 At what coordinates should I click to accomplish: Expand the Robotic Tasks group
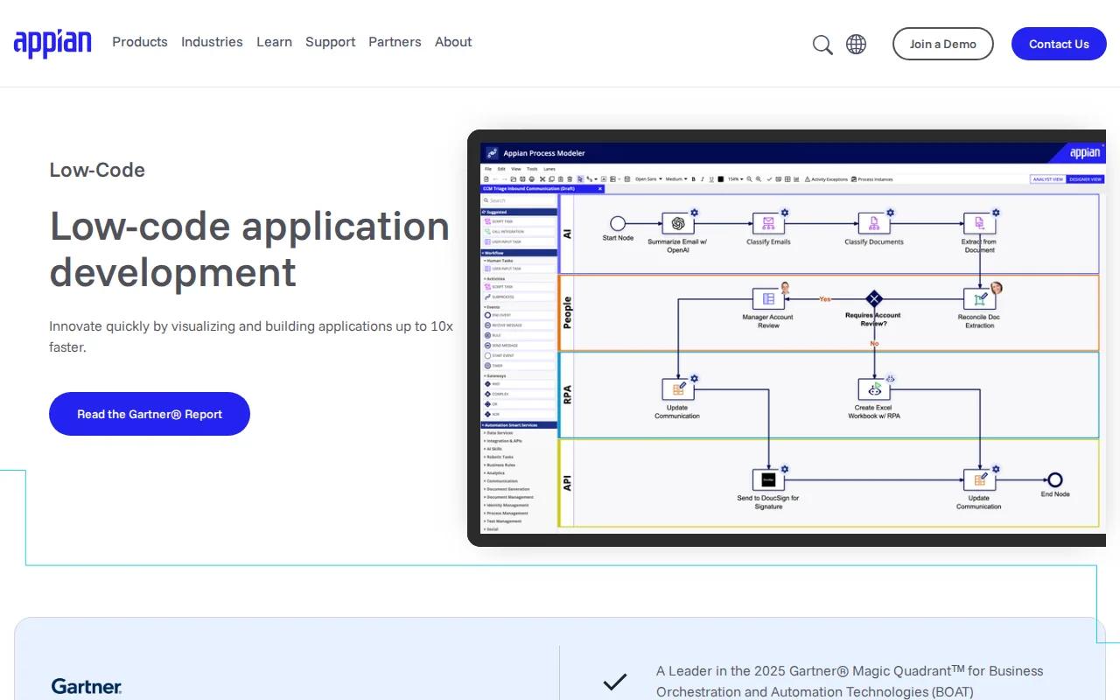[x=500, y=457]
